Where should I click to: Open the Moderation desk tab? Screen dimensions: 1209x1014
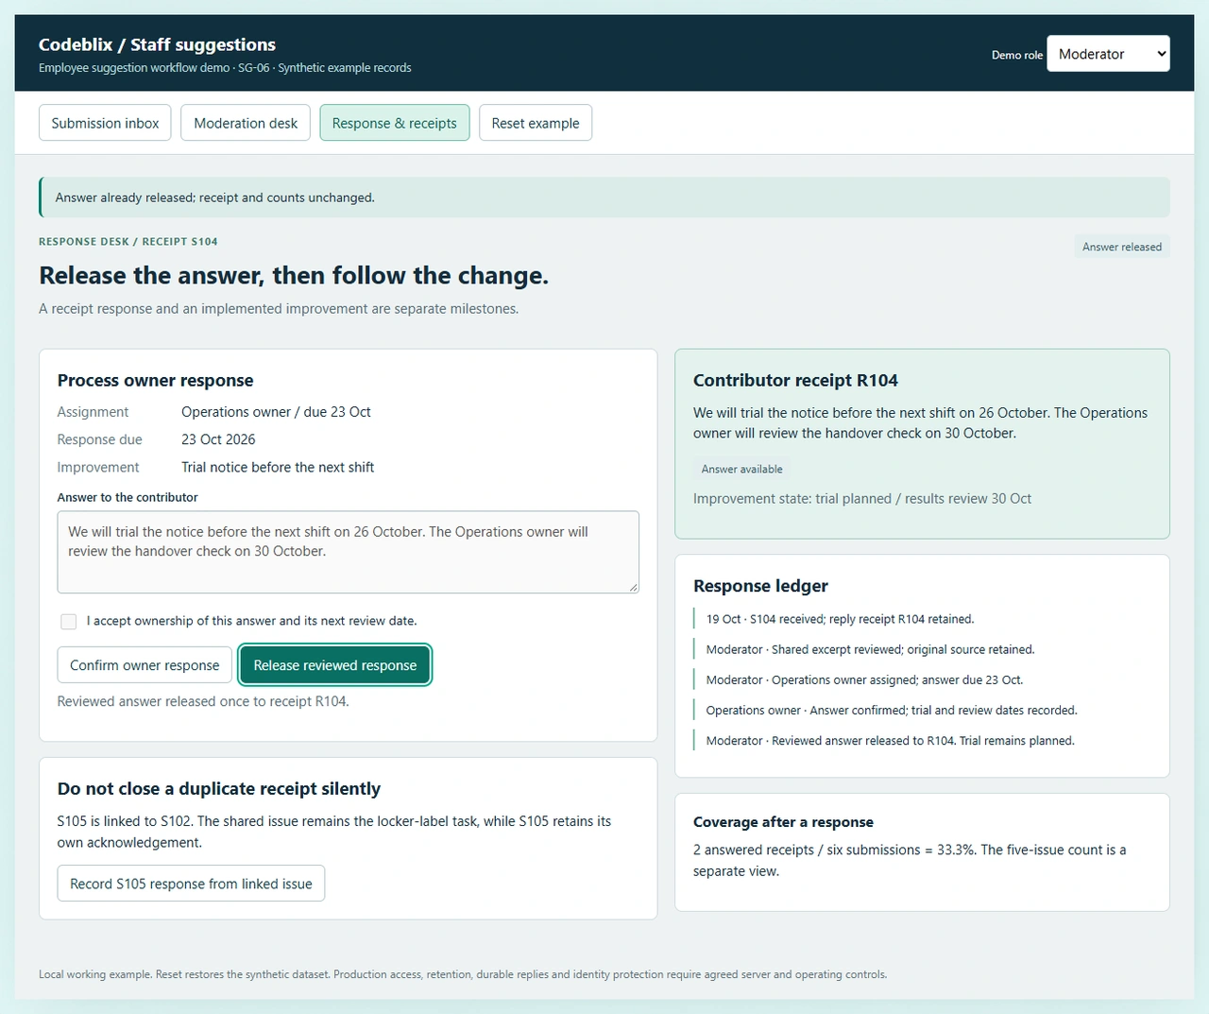pyautogui.click(x=246, y=123)
